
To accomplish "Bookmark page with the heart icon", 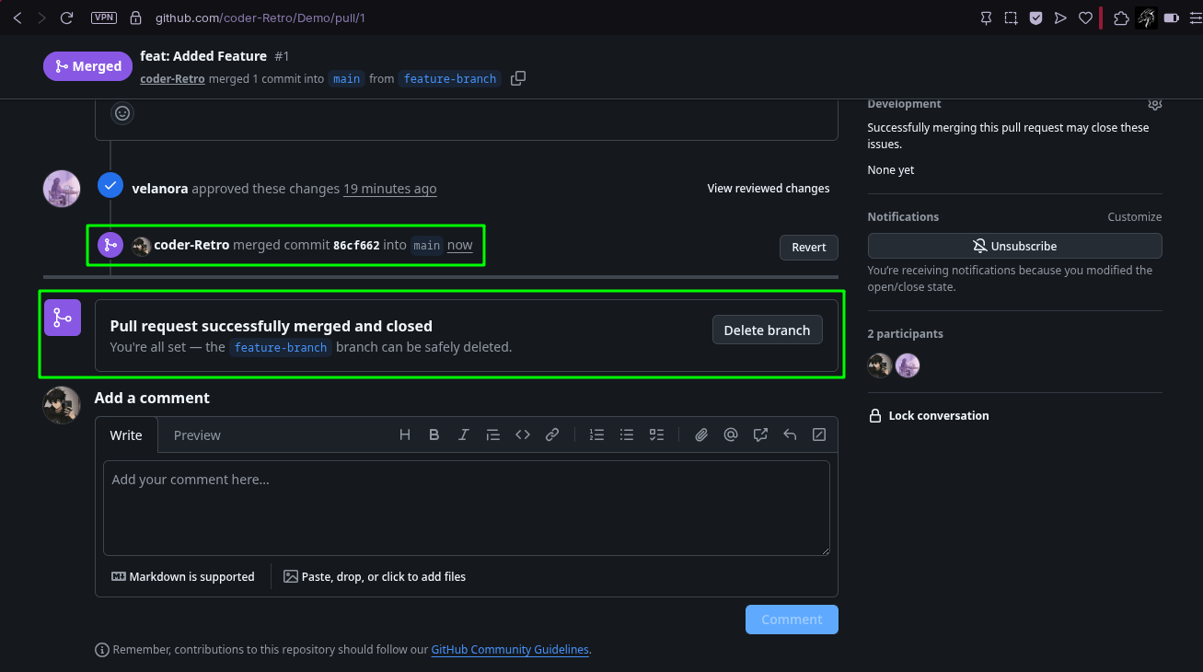I will [x=1085, y=17].
